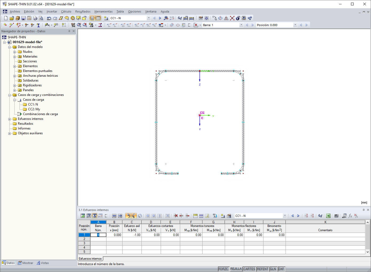Click the red X delete icon in top toolbar
Viewport: 371px width, 272px height.
(x=232, y=18)
